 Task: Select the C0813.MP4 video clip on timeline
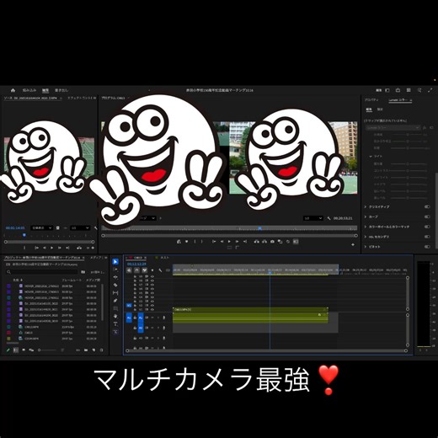[250, 309]
